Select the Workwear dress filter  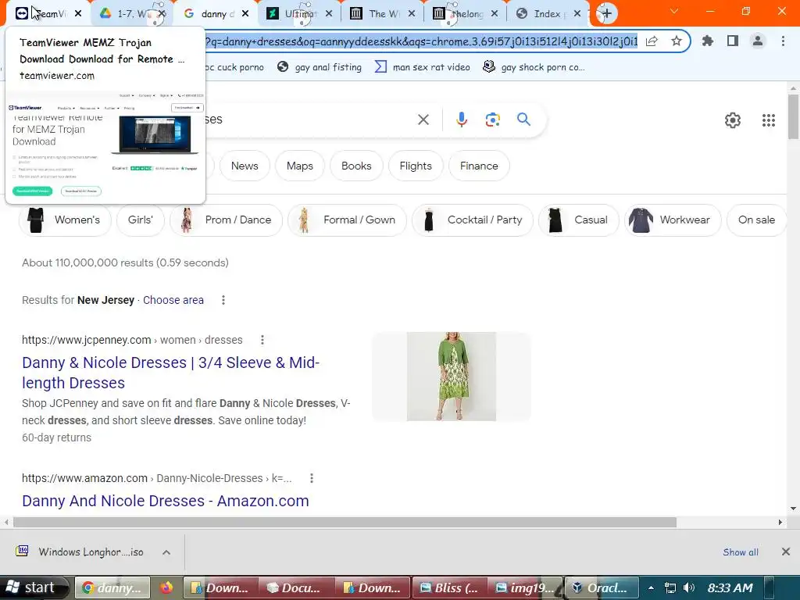click(x=673, y=220)
